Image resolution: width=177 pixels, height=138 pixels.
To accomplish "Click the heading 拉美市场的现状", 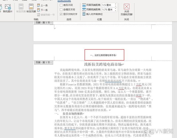I will pyautogui.click(x=73, y=113).
